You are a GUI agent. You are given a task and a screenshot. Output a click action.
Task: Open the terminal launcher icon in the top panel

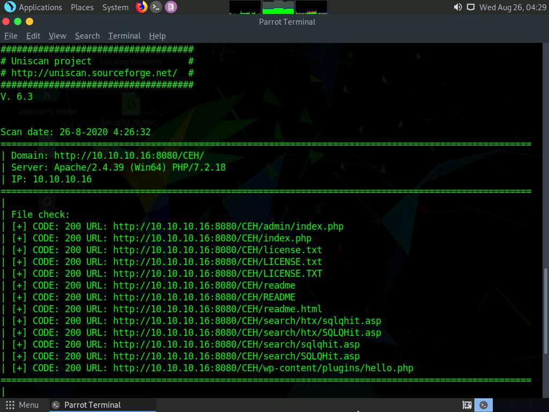click(156, 7)
